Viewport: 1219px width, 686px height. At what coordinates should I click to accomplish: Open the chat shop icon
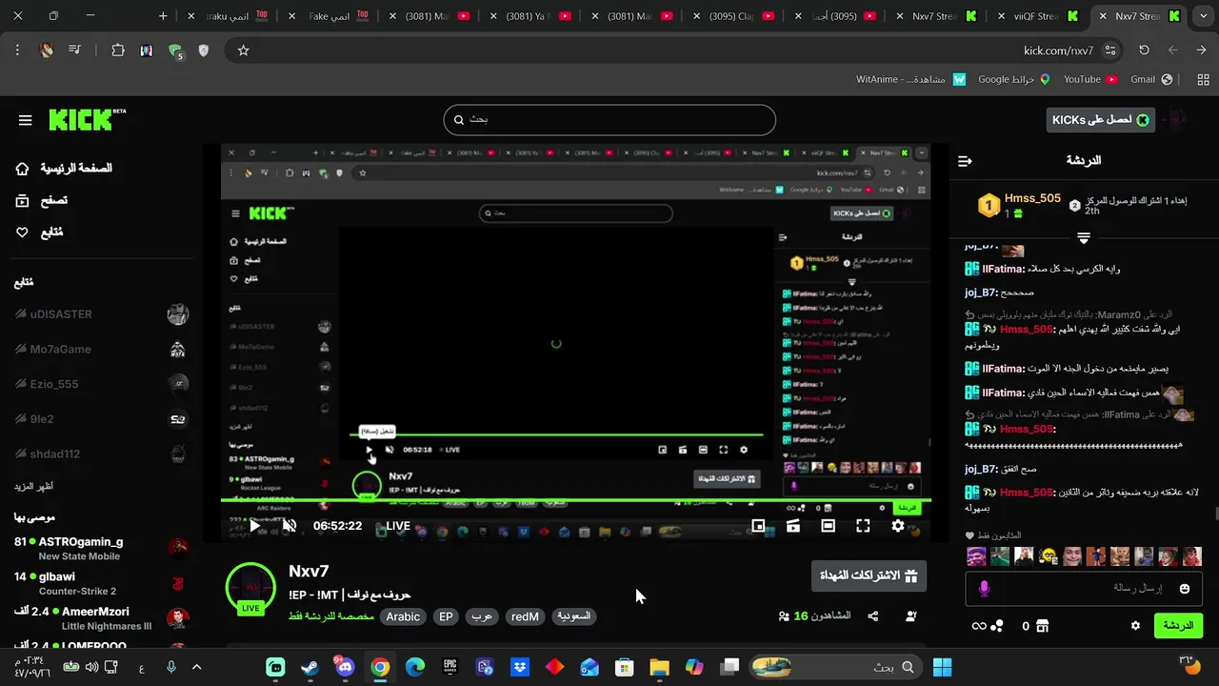click(x=1042, y=626)
